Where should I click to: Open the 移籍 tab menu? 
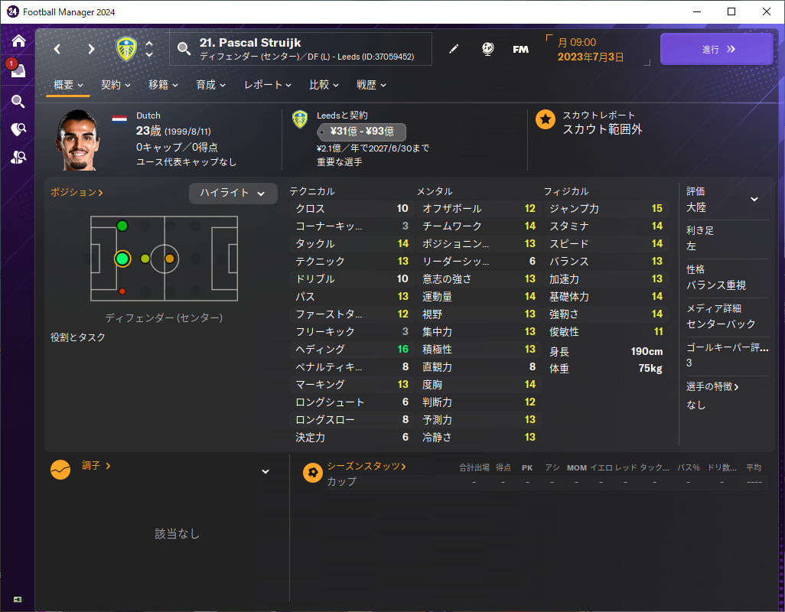point(163,85)
